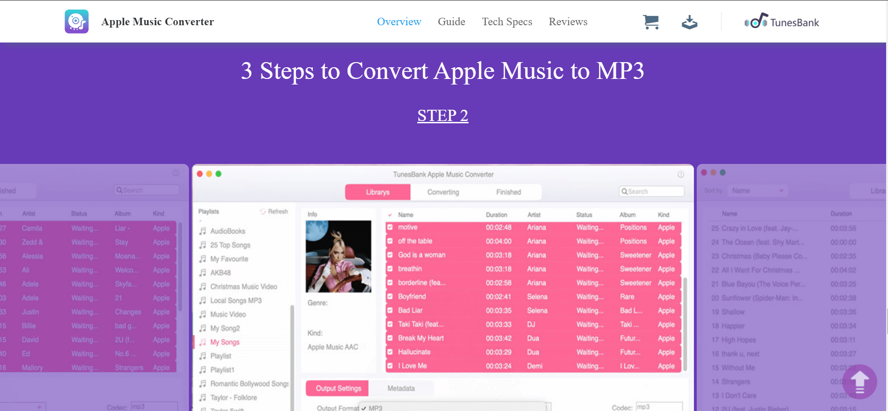The image size is (888, 411).
Task: Click the Duration column header
Action: (496, 215)
